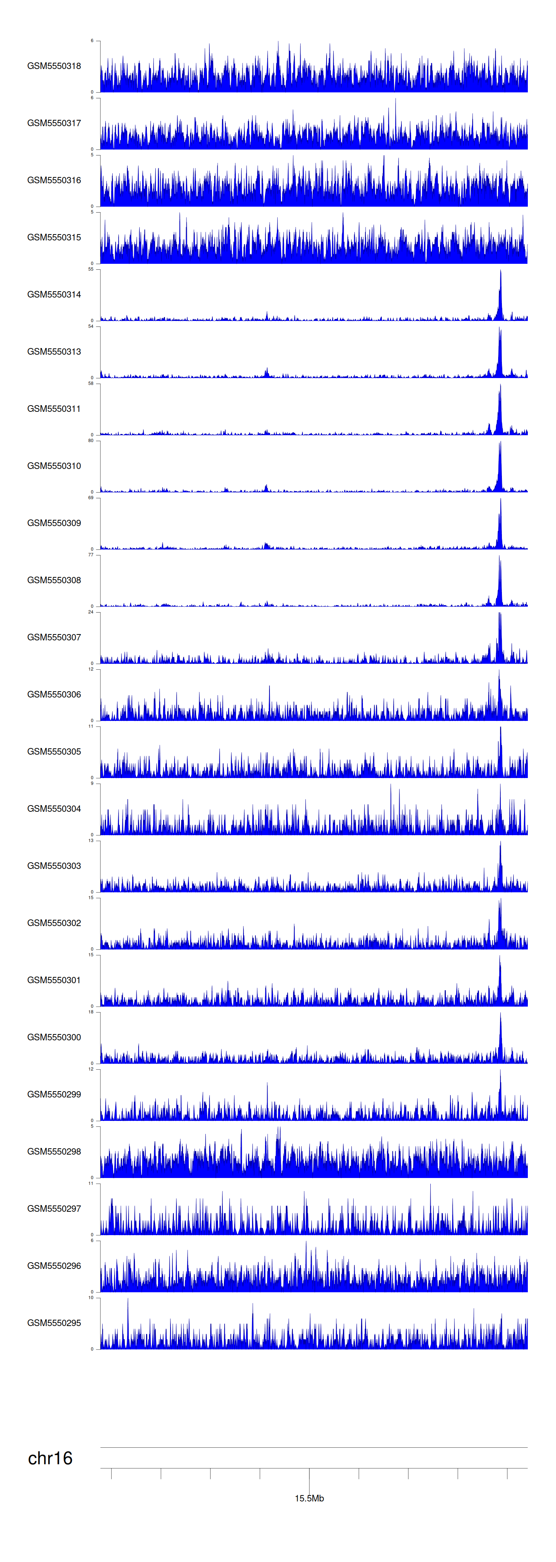Click the y-axis maximum 80 on GSM5550310
Screen dimensions: 556x1562
(91, 441)
